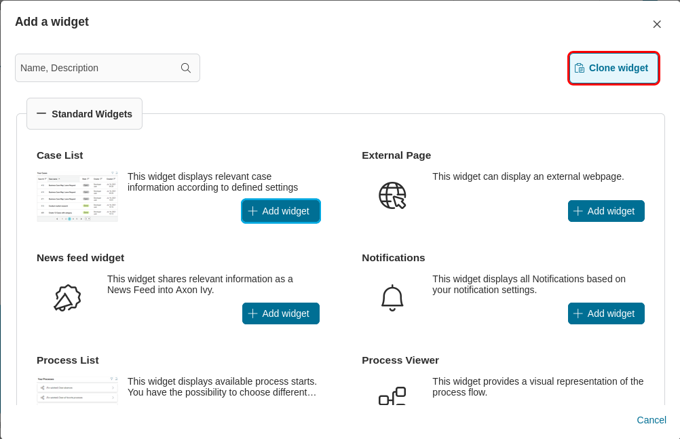This screenshot has height=439, width=680.
Task: Click the Notifications bell icon
Action: point(392,298)
